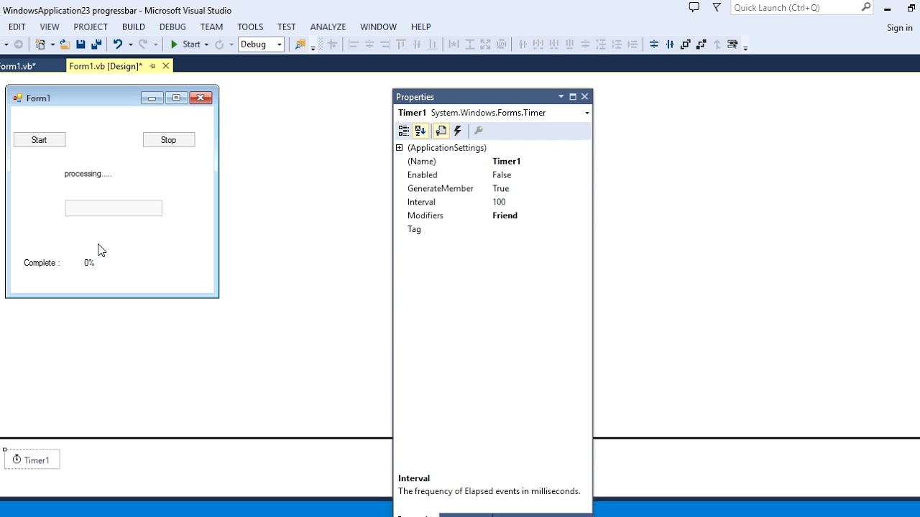Open the Timer1 object selector dropdown

586,113
